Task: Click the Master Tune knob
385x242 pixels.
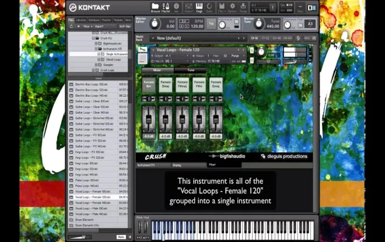Action: coord(259,24)
